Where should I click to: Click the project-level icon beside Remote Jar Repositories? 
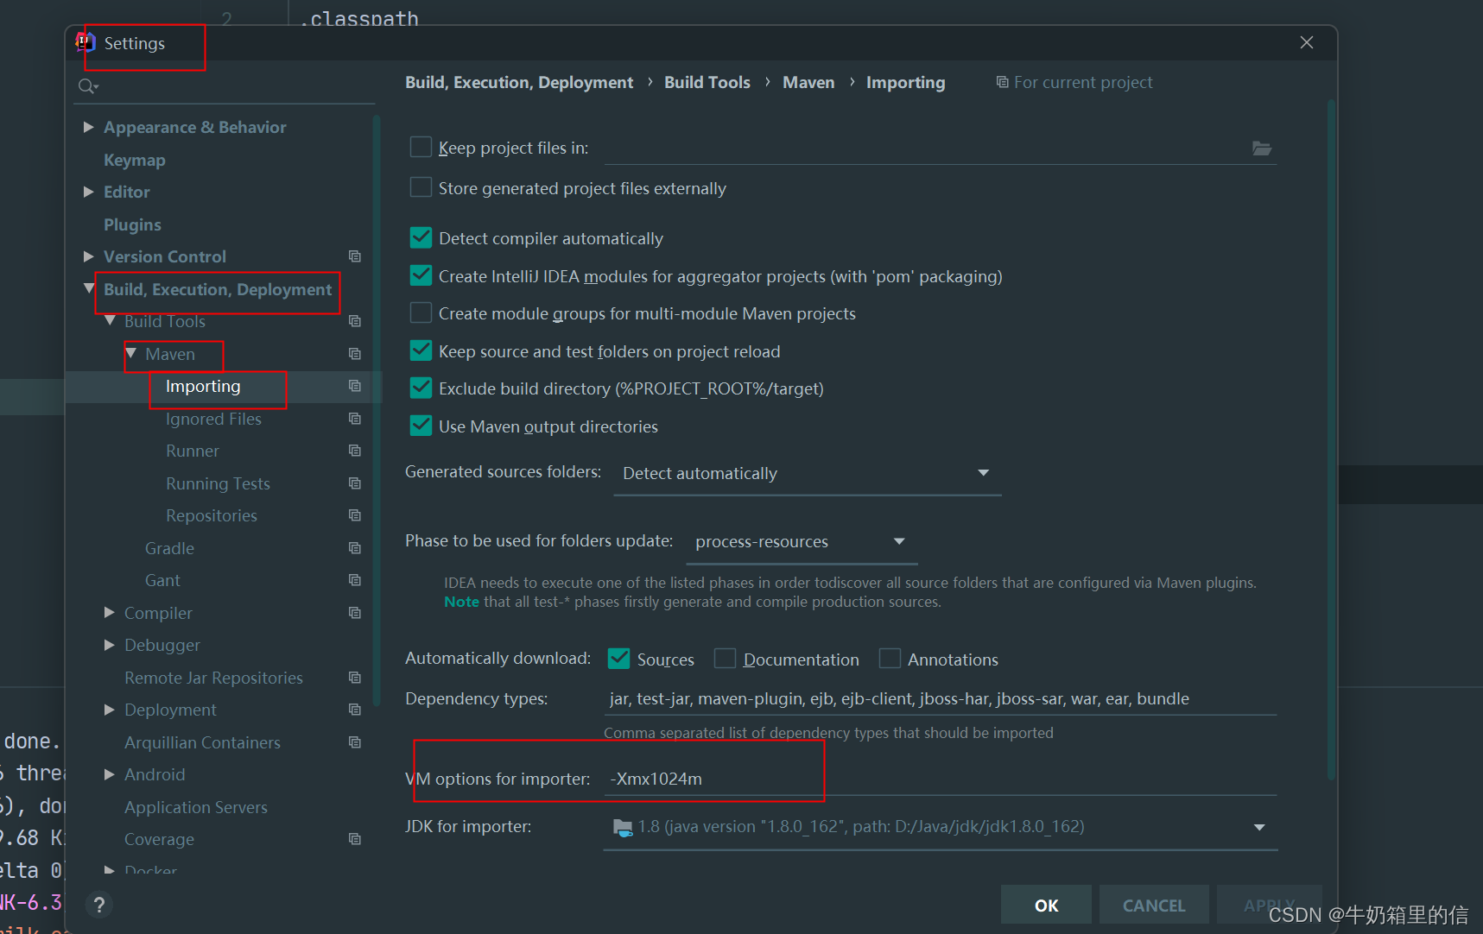354,678
